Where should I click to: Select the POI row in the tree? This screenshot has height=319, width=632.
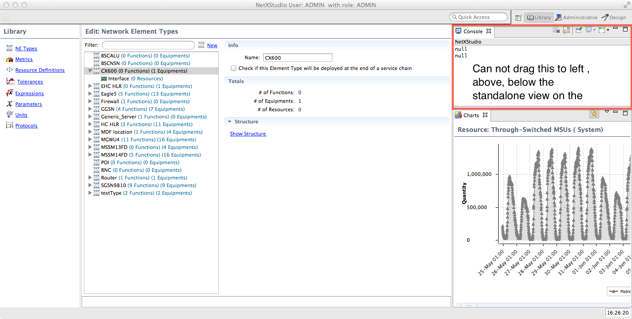(151, 162)
